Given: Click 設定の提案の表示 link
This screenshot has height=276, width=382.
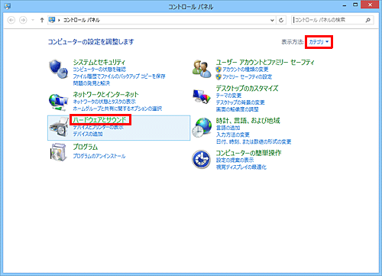Looking at the screenshot, I should click(x=235, y=160).
